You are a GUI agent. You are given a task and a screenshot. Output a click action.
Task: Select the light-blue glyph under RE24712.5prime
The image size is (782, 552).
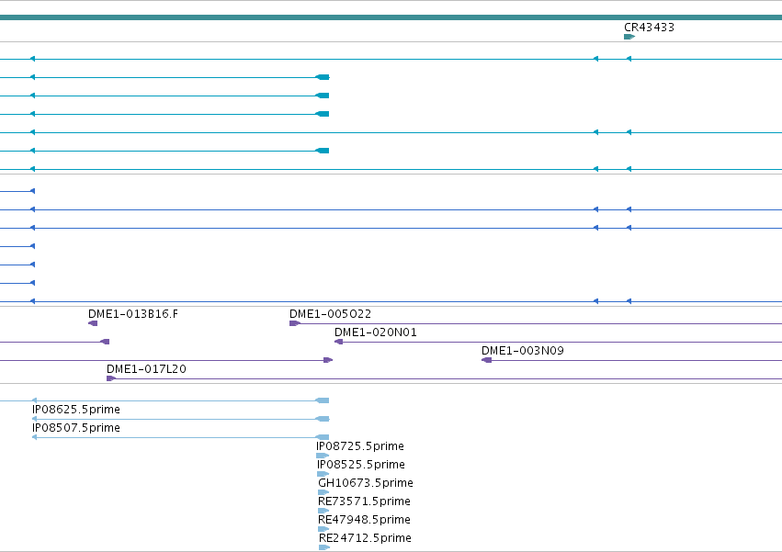pos(324,547)
